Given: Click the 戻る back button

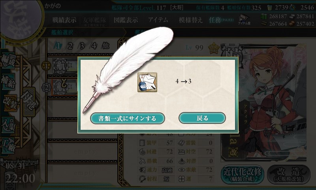Looking at the screenshot, I should (x=202, y=118).
